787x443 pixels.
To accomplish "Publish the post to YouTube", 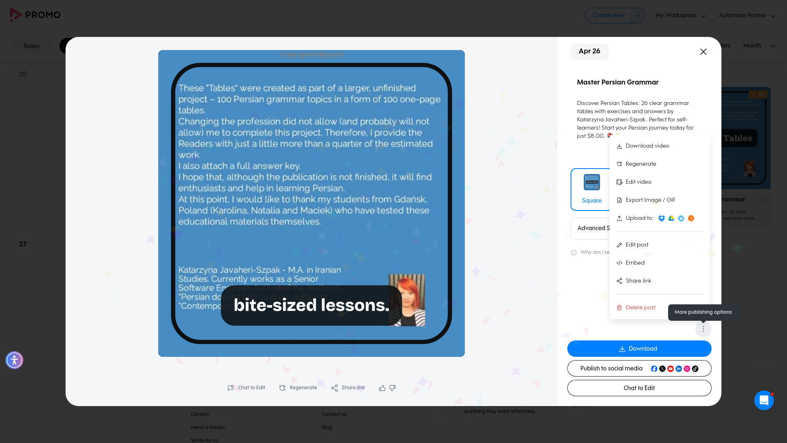I will pyautogui.click(x=671, y=369).
